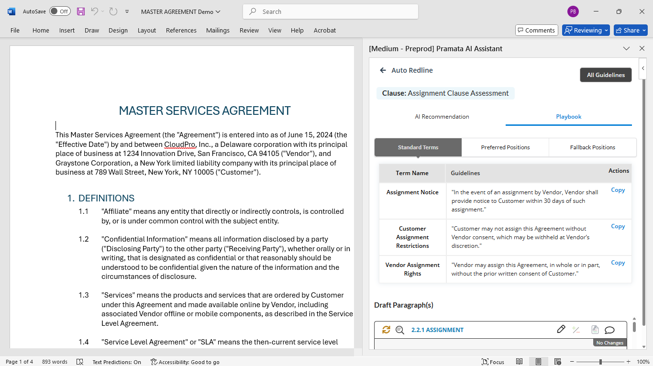Image resolution: width=653 pixels, height=366 pixels.
Task: Click the All Guidelines button
Action: tap(606, 75)
